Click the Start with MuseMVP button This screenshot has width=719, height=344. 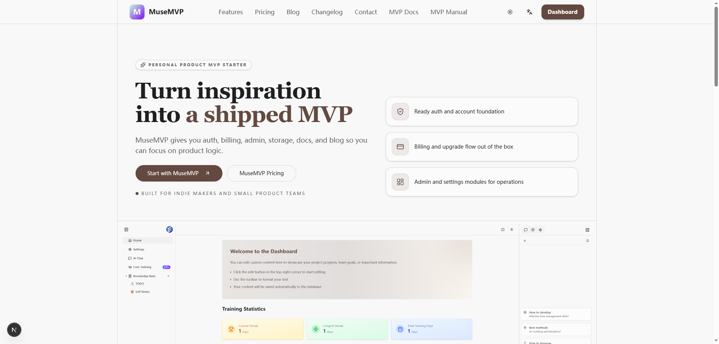(179, 173)
